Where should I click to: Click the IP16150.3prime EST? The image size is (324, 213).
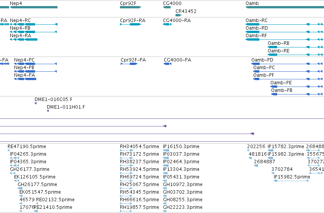(x=166, y=150)
